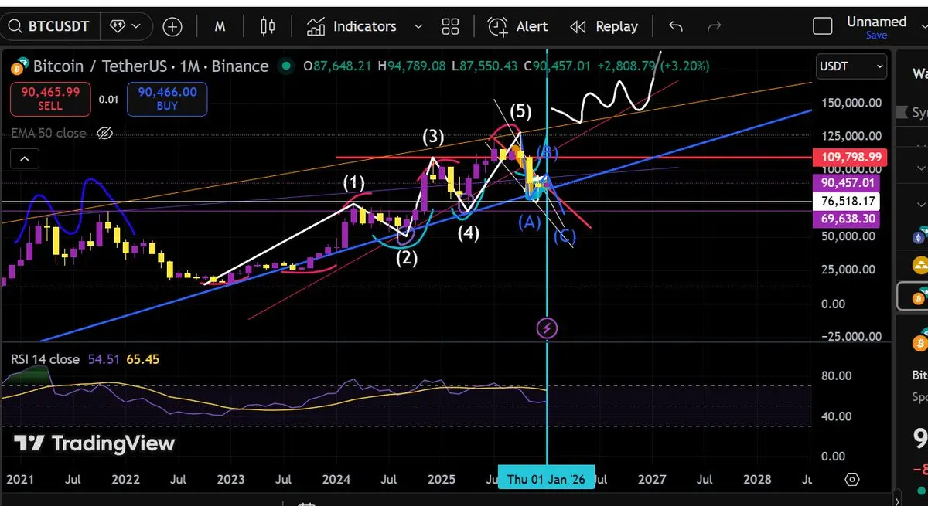Click the Binance Bitcoin logo by title

(x=19, y=66)
